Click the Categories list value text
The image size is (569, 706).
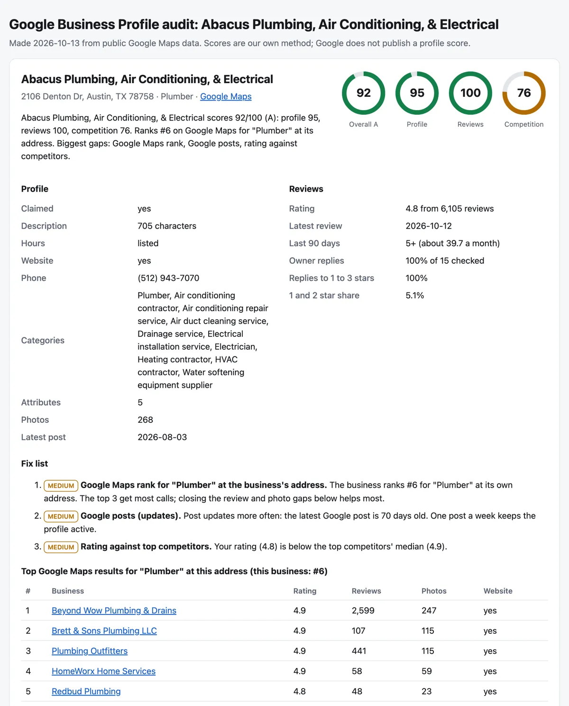point(203,340)
